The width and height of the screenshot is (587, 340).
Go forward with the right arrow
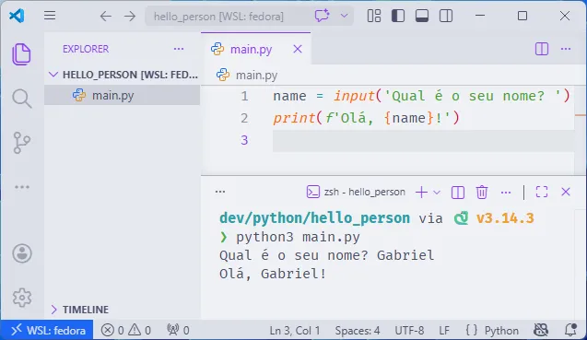(x=130, y=16)
